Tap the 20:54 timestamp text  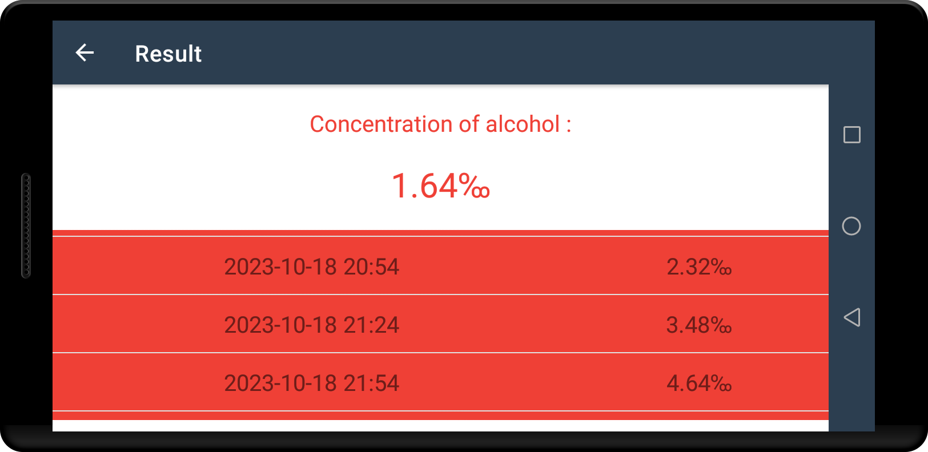click(x=371, y=267)
